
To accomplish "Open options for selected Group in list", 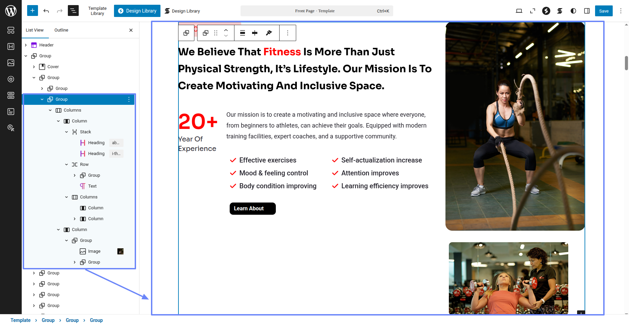I will (x=129, y=99).
